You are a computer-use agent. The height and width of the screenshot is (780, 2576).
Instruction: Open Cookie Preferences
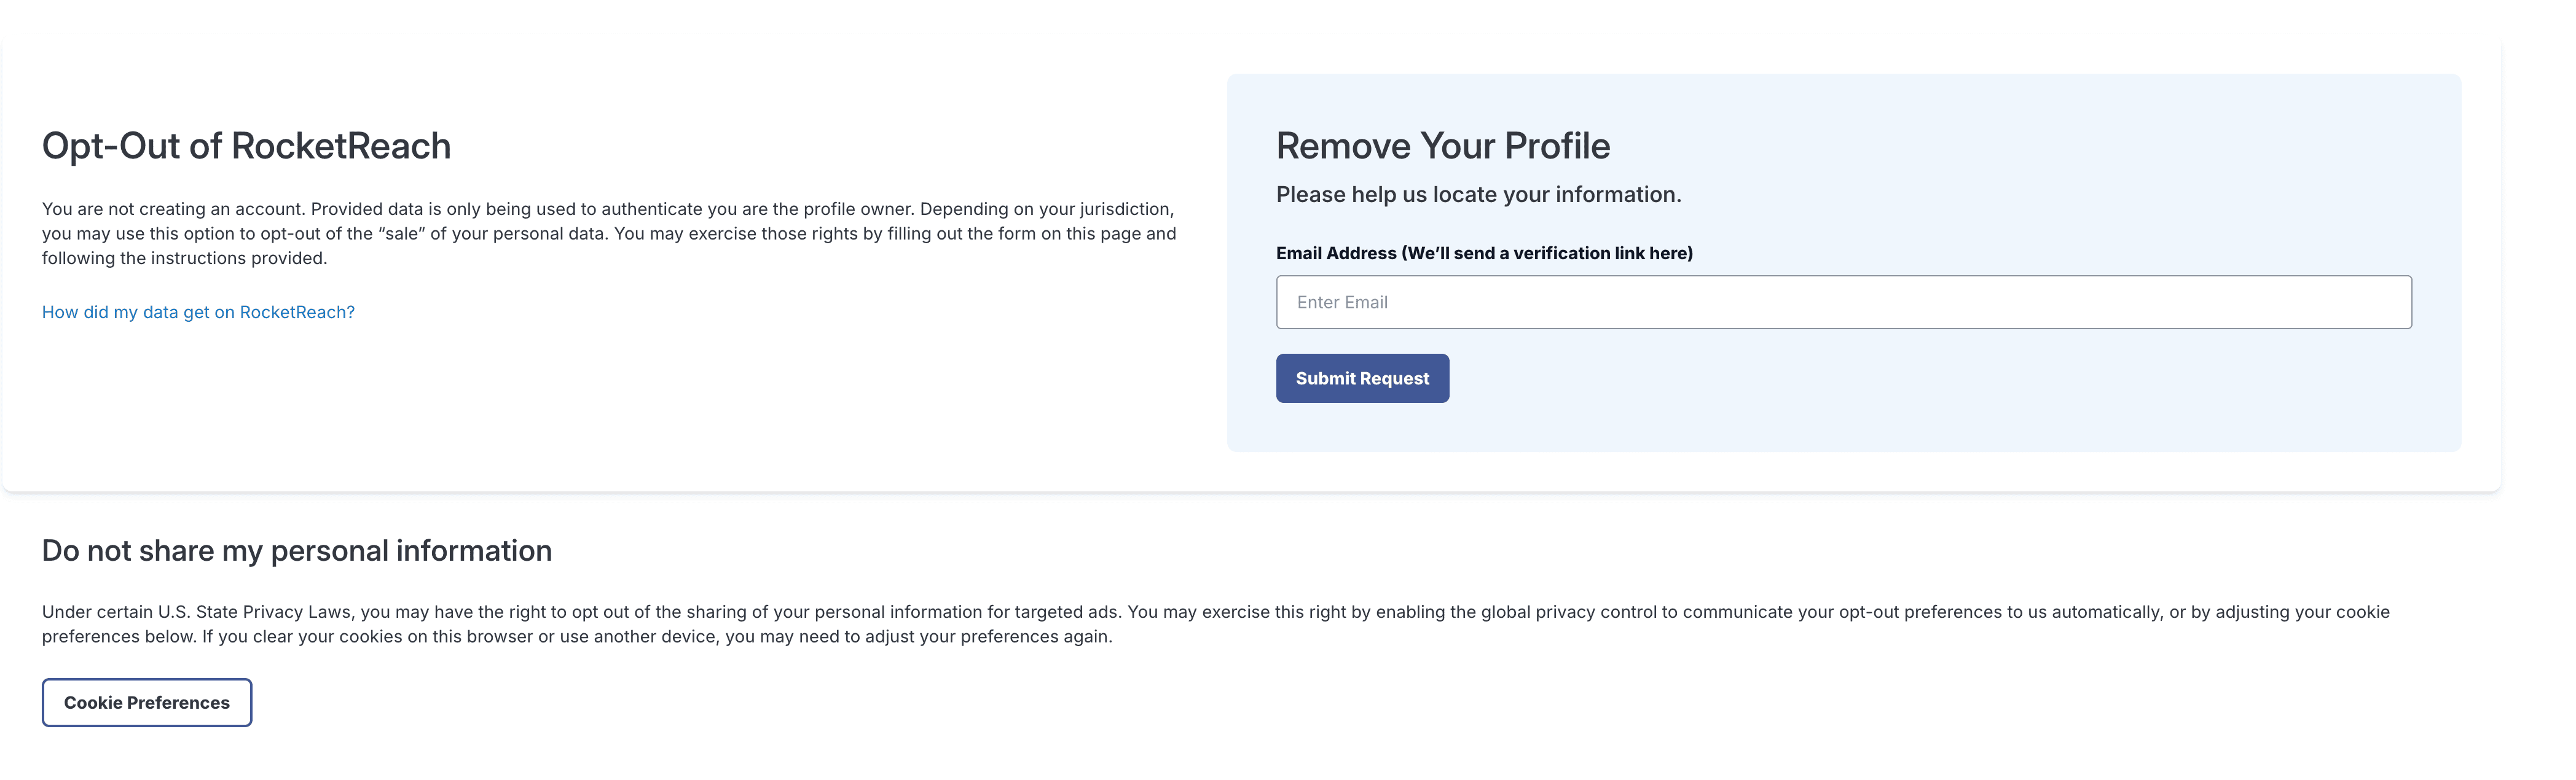click(x=147, y=702)
